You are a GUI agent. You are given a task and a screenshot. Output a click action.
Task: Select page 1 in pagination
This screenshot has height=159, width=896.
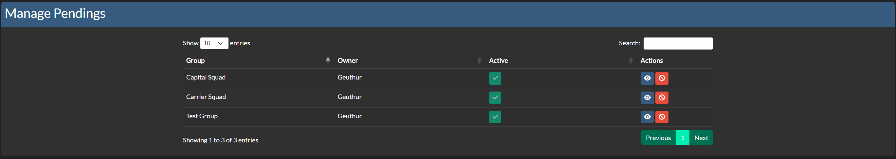[x=682, y=137]
